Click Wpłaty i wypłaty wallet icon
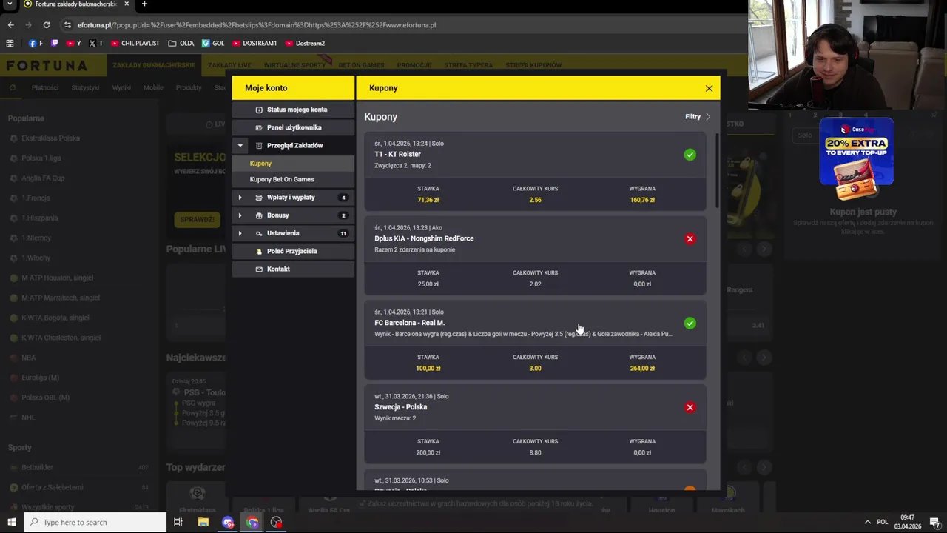The height and width of the screenshot is (533, 947). tap(259, 198)
